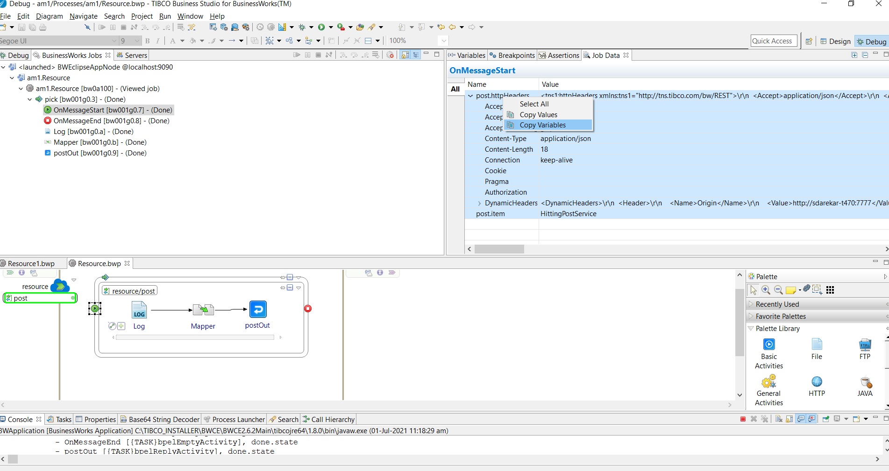Click the resource cloud service icon
This screenshot has width=889, height=471.
pyautogui.click(x=59, y=285)
